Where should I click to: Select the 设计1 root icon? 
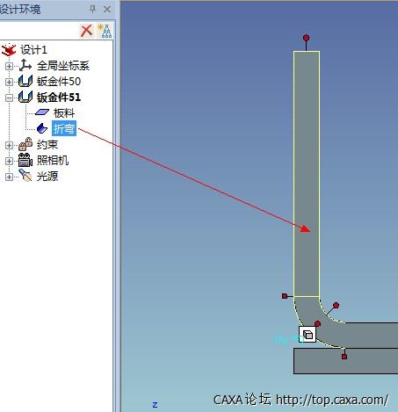coord(9,50)
